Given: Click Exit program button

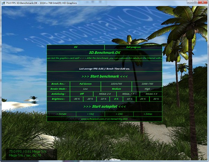Looking at the screenshot, I should (x=133, y=47).
